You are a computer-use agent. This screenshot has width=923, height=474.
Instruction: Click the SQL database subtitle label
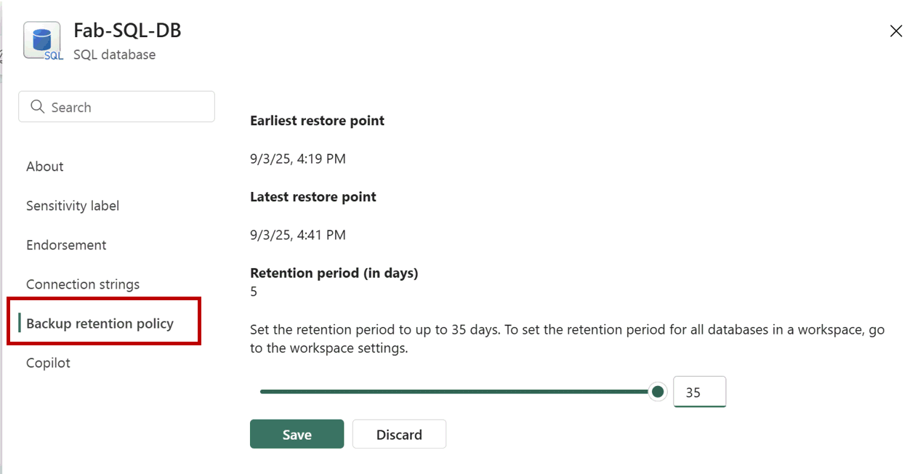click(x=114, y=54)
